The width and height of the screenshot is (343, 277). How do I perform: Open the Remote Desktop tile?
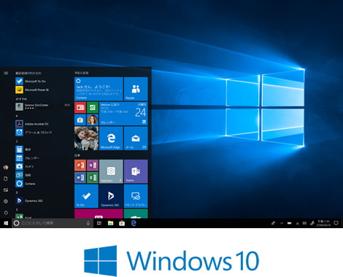point(136,196)
